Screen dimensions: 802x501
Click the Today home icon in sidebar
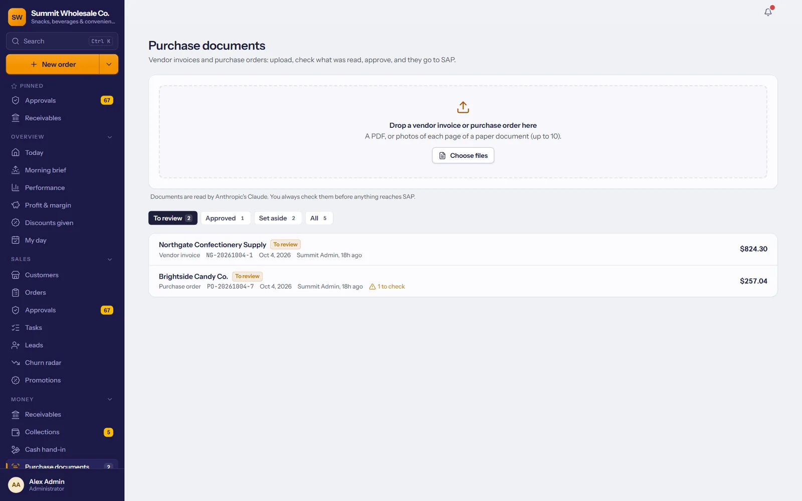pos(16,152)
